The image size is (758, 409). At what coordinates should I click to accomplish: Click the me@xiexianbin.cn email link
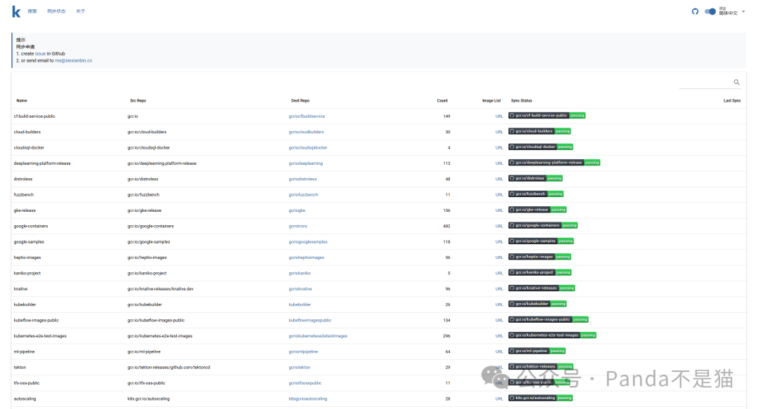74,60
